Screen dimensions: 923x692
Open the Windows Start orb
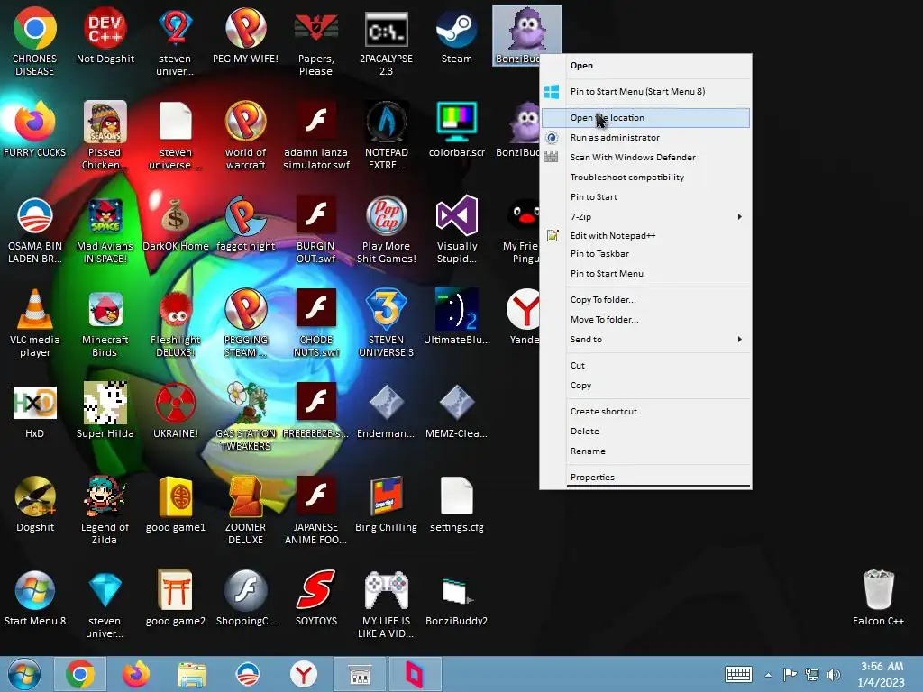pyautogui.click(x=24, y=674)
